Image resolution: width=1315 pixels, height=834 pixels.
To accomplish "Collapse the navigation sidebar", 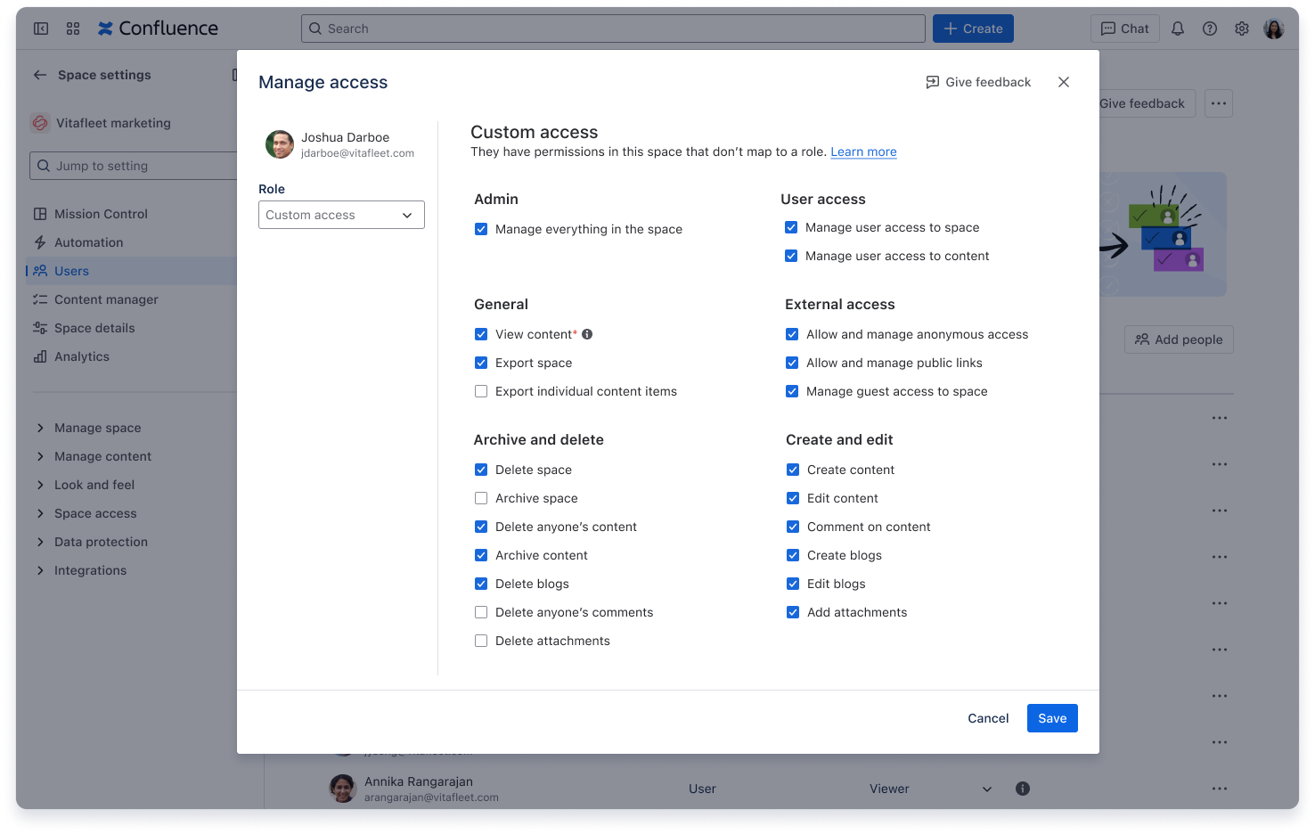I will 40,28.
